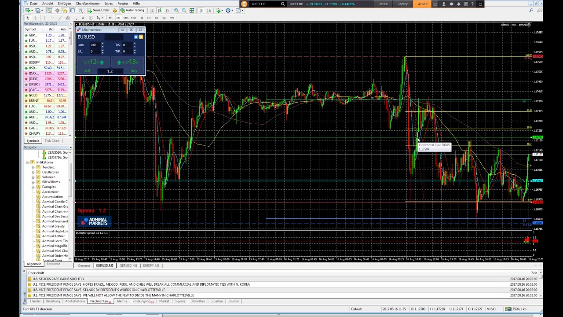Select the crosshair tool

click(35, 18)
